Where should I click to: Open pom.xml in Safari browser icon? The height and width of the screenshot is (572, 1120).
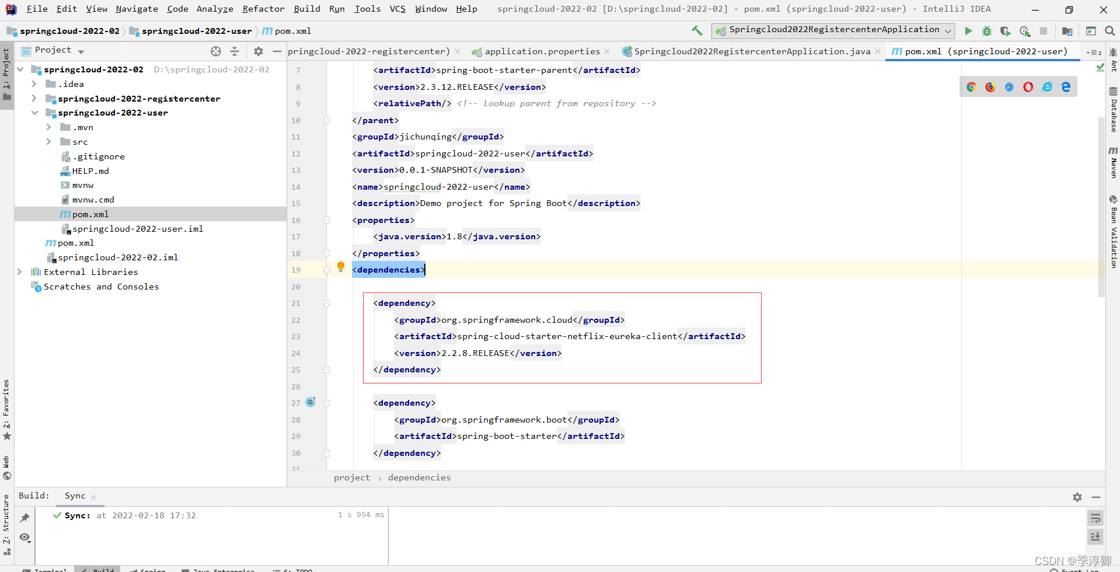1009,87
